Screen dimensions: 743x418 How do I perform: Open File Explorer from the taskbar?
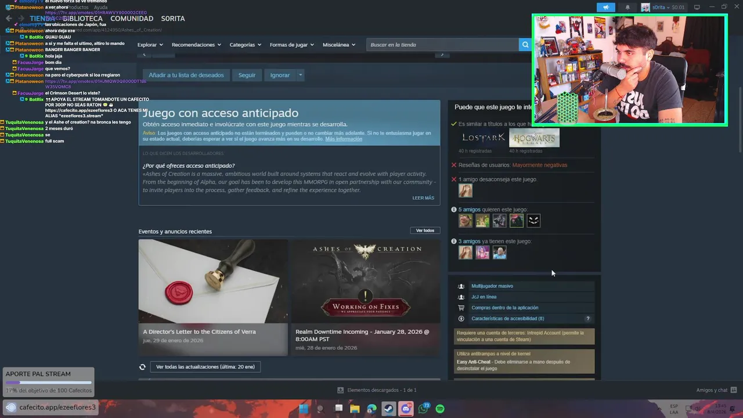pos(355,409)
